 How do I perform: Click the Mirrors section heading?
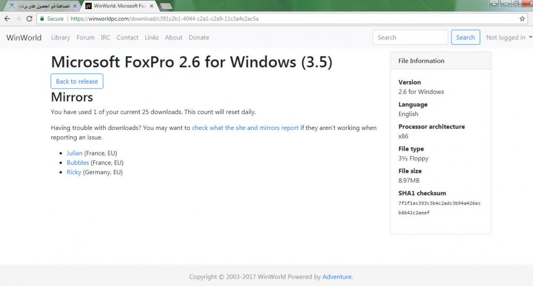coord(72,97)
